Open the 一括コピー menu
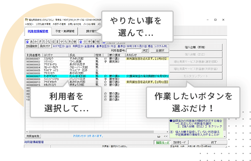Viewport: 251px width, 161px height. tap(29, 24)
